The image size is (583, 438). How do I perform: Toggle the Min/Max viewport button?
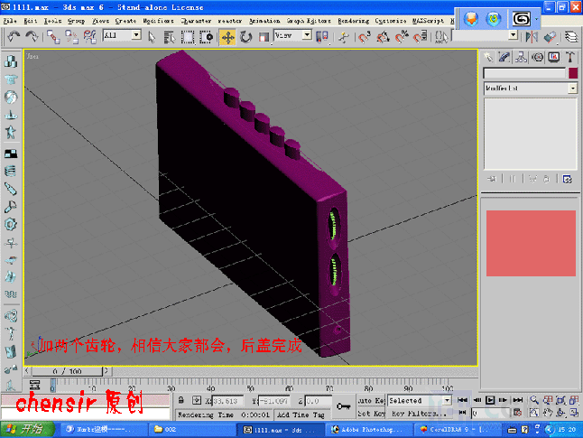click(x=574, y=413)
